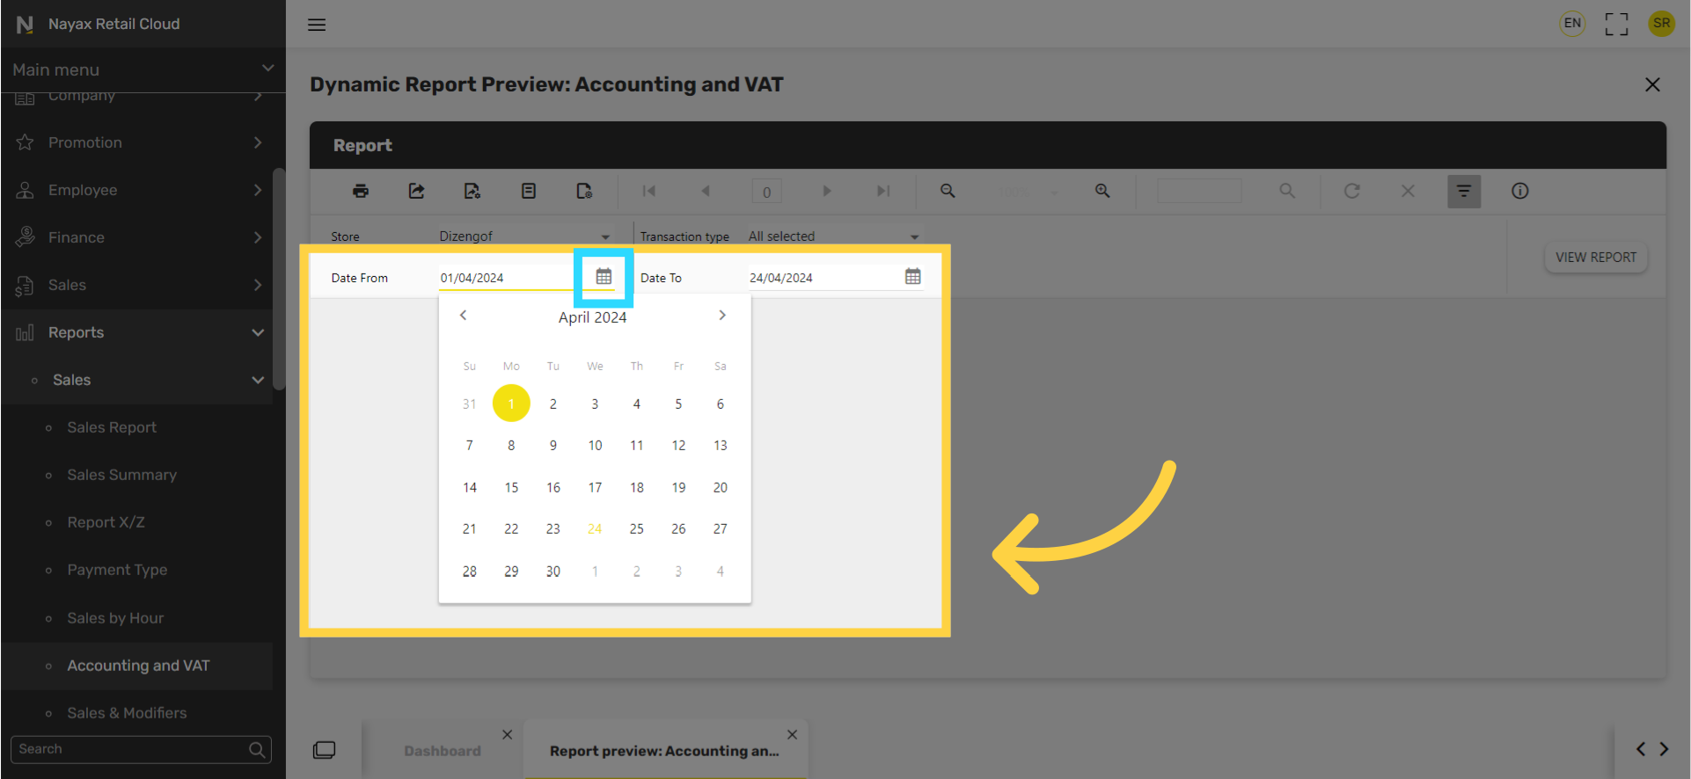This screenshot has width=1691, height=779.
Task: Open the Date From calendar icon
Action: [x=604, y=277]
